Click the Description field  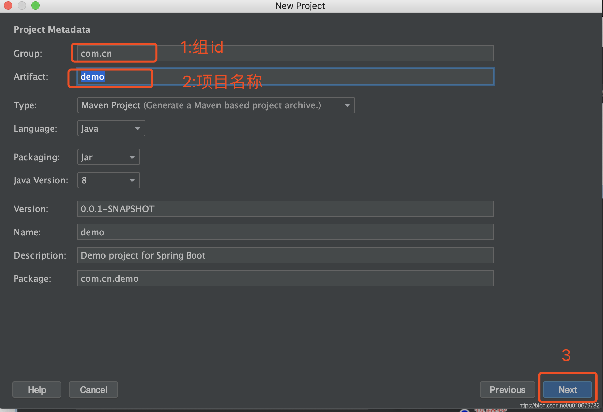[x=285, y=255]
